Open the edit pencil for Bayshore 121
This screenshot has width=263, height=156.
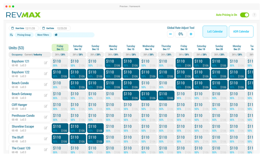pos(46,62)
